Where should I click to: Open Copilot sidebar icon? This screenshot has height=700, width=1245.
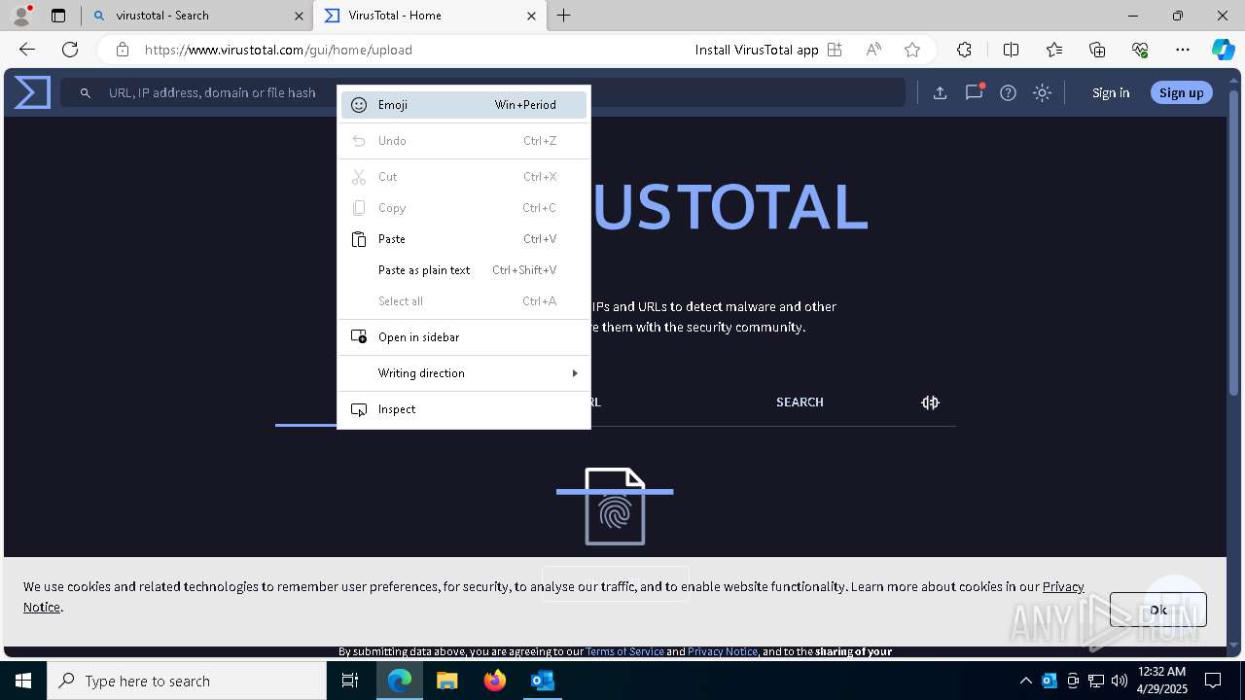pos(1223,50)
